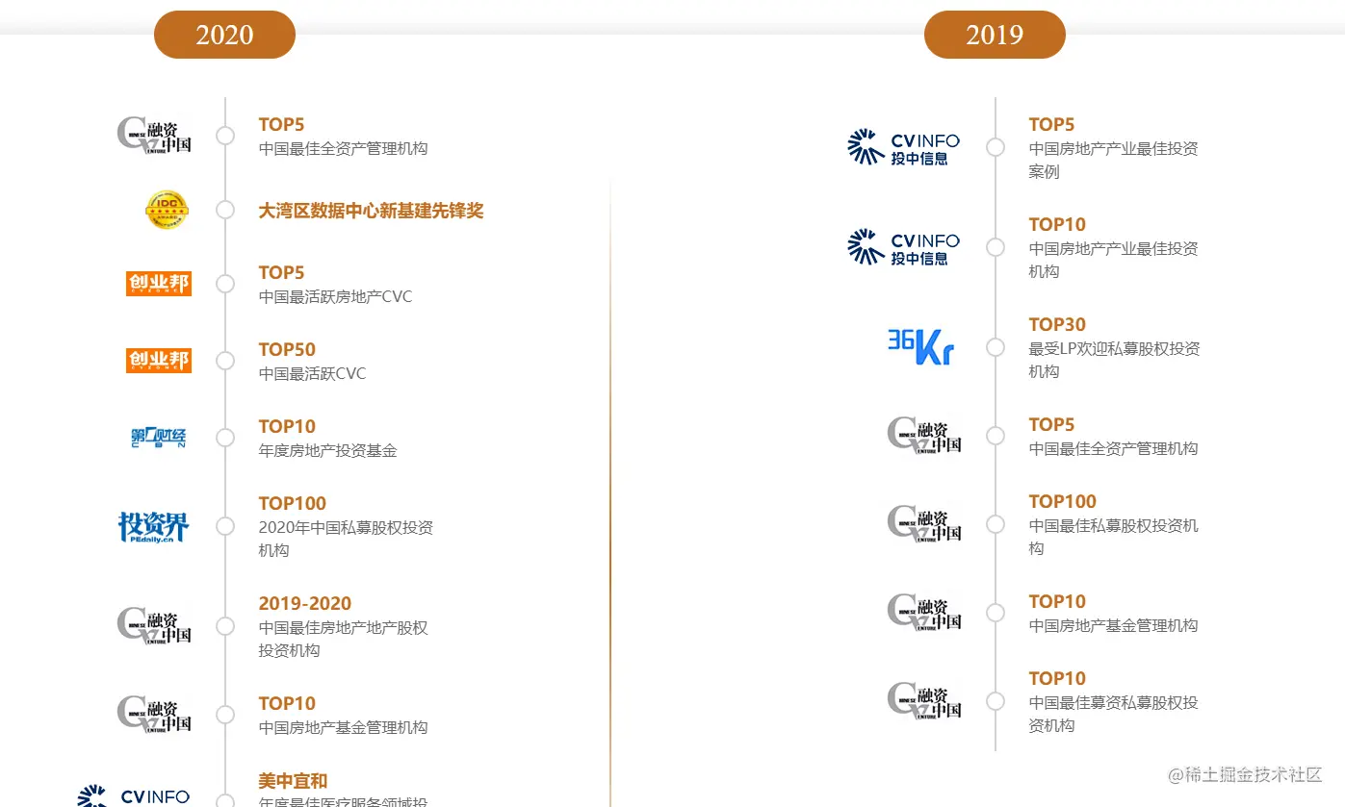Click the 最受LP欢迎私募股权投资机构 description
1345x807 pixels.
pos(1114,360)
